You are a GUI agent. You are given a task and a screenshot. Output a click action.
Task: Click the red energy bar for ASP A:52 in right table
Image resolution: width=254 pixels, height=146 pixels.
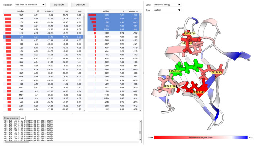(92, 19)
